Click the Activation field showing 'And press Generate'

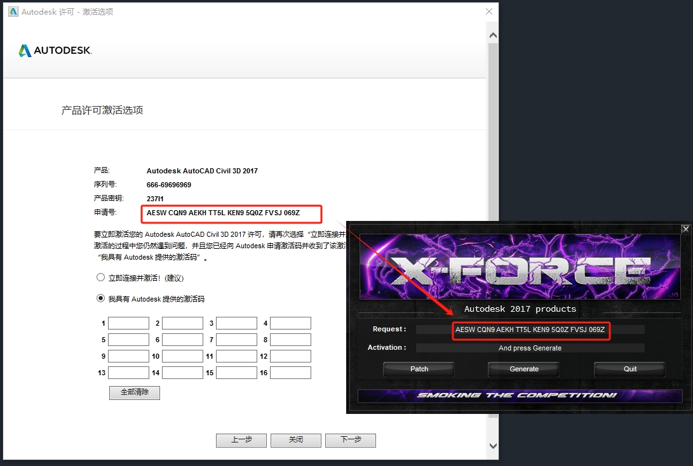click(x=530, y=348)
